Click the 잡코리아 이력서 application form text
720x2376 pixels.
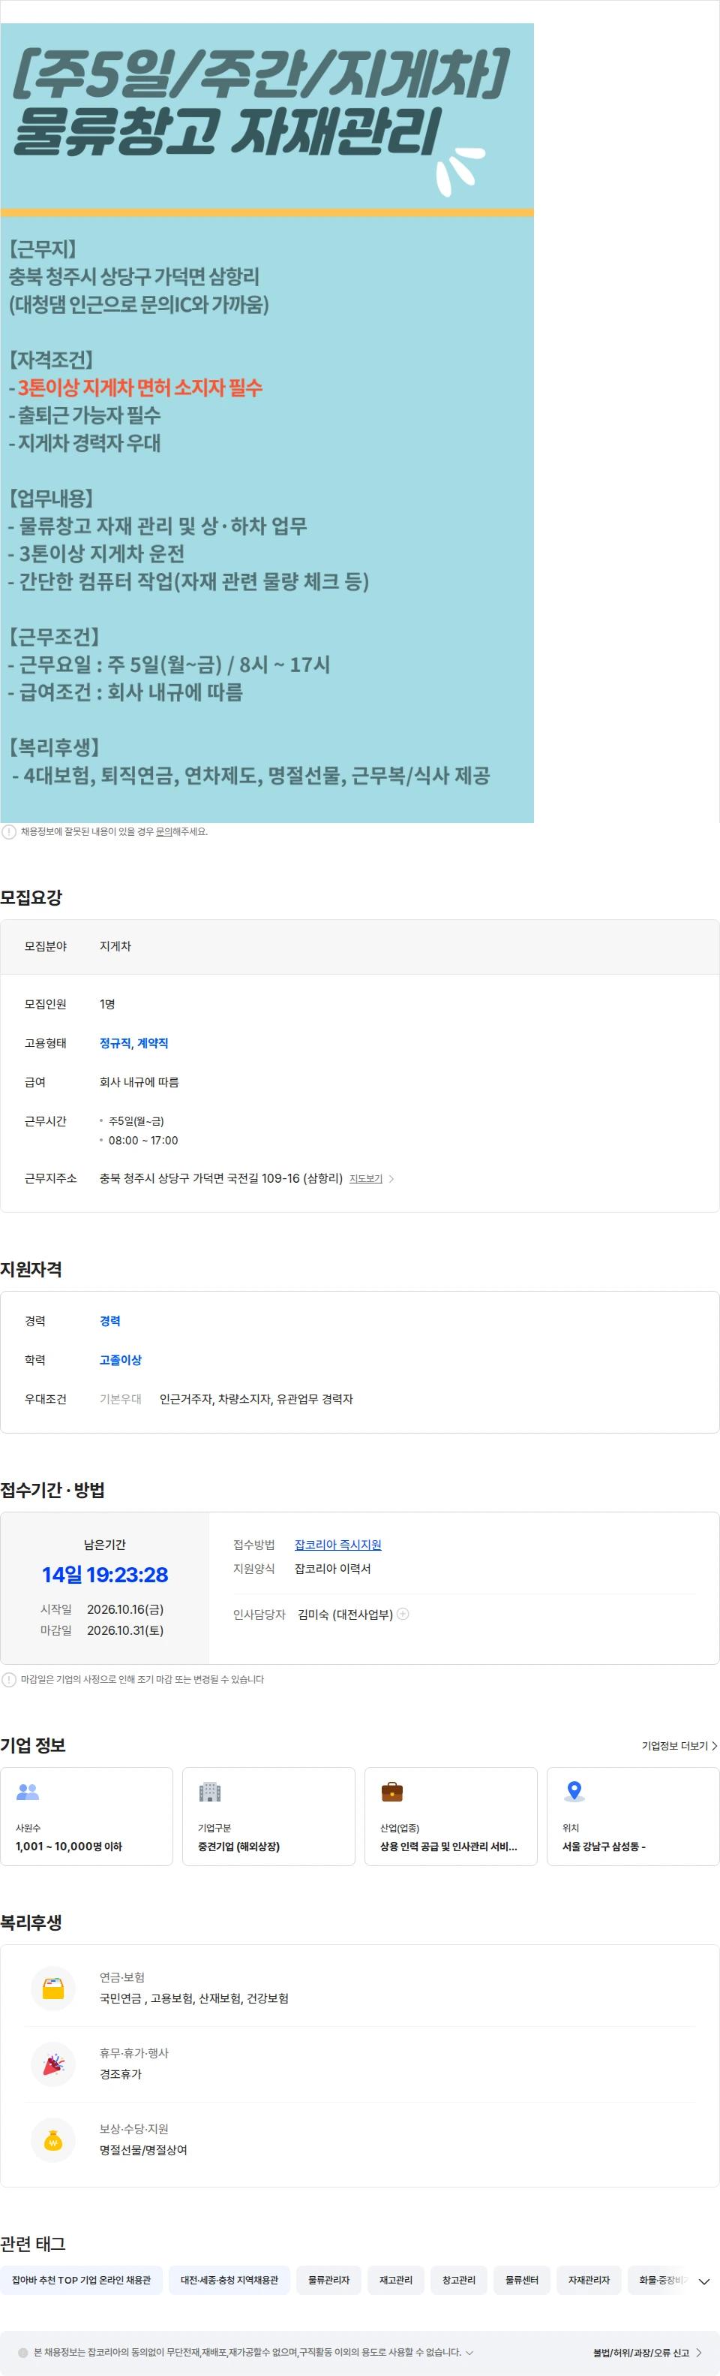point(332,1568)
